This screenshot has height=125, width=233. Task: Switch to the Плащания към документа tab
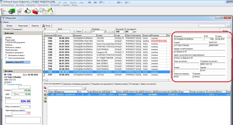[102, 84]
